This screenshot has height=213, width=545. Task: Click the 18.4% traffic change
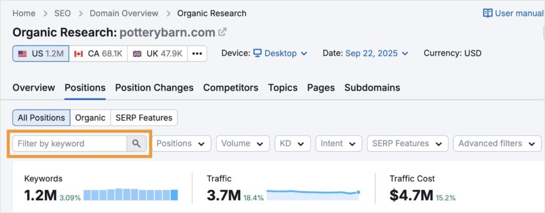click(x=253, y=198)
